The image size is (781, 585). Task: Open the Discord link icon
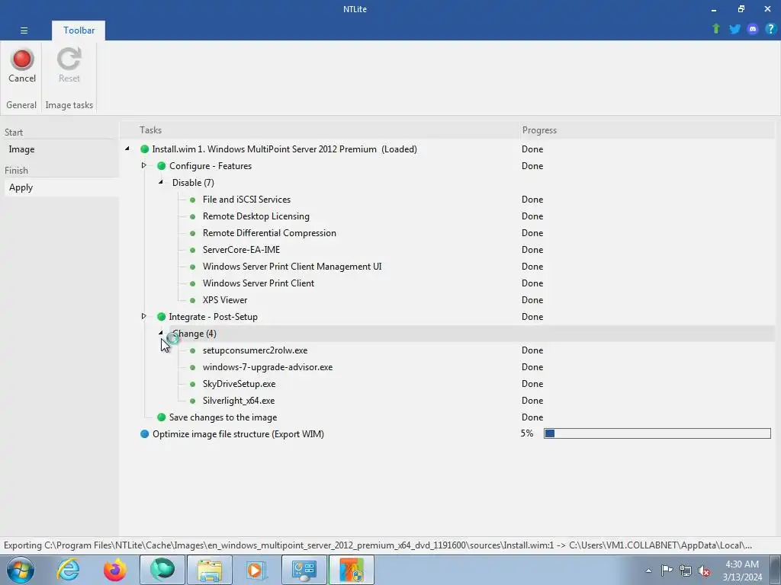click(753, 29)
